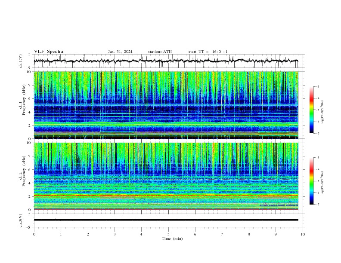Click the -5 label on ch.2 color scale

317,181
